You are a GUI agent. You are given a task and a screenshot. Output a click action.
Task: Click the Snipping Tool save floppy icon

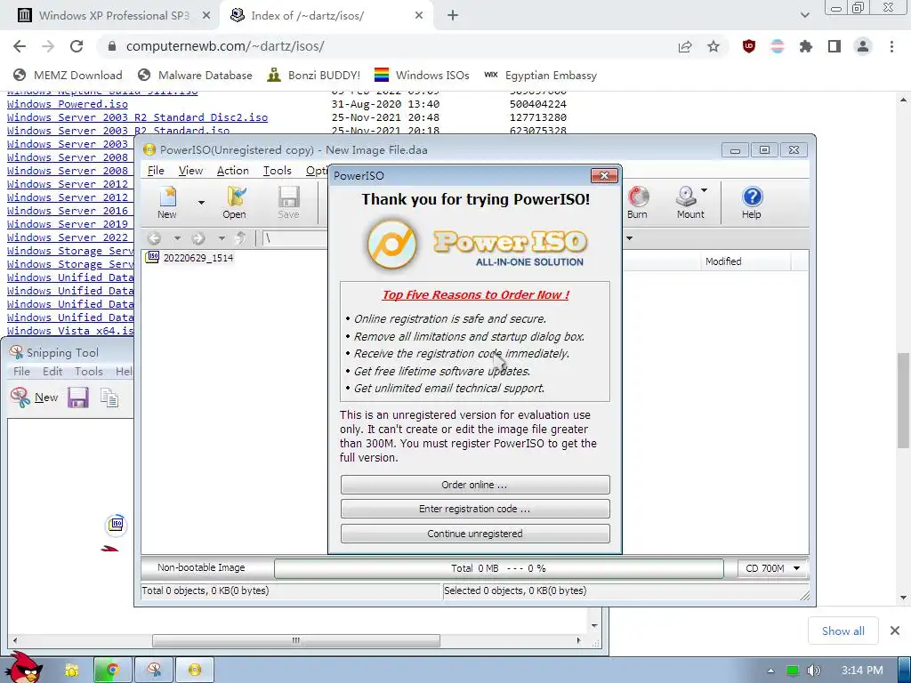click(78, 398)
